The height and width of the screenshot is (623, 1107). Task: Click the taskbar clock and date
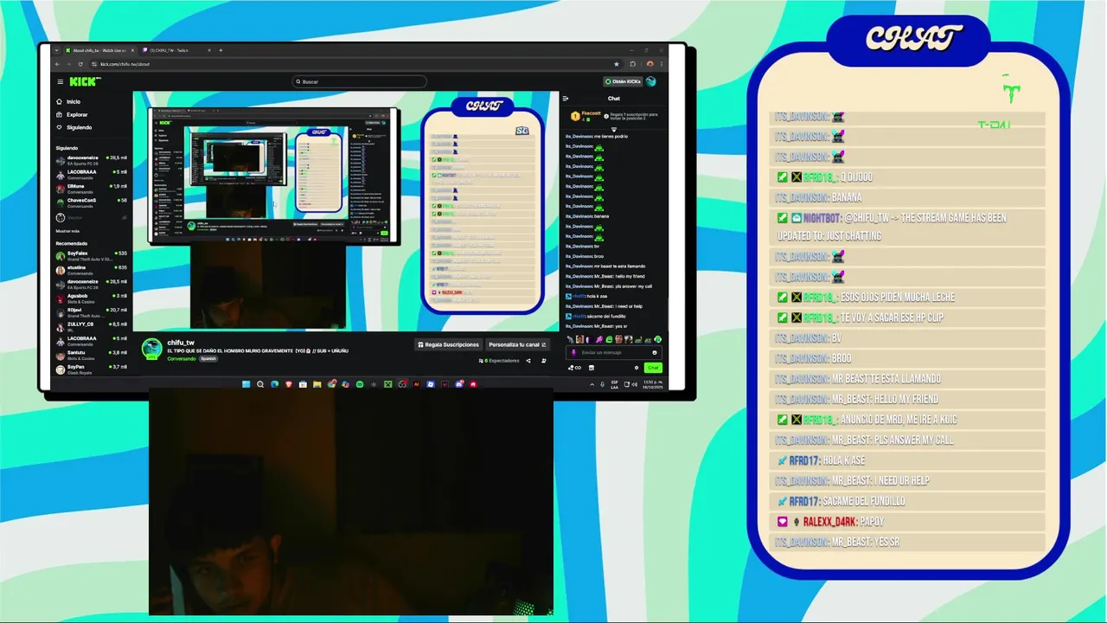(653, 385)
